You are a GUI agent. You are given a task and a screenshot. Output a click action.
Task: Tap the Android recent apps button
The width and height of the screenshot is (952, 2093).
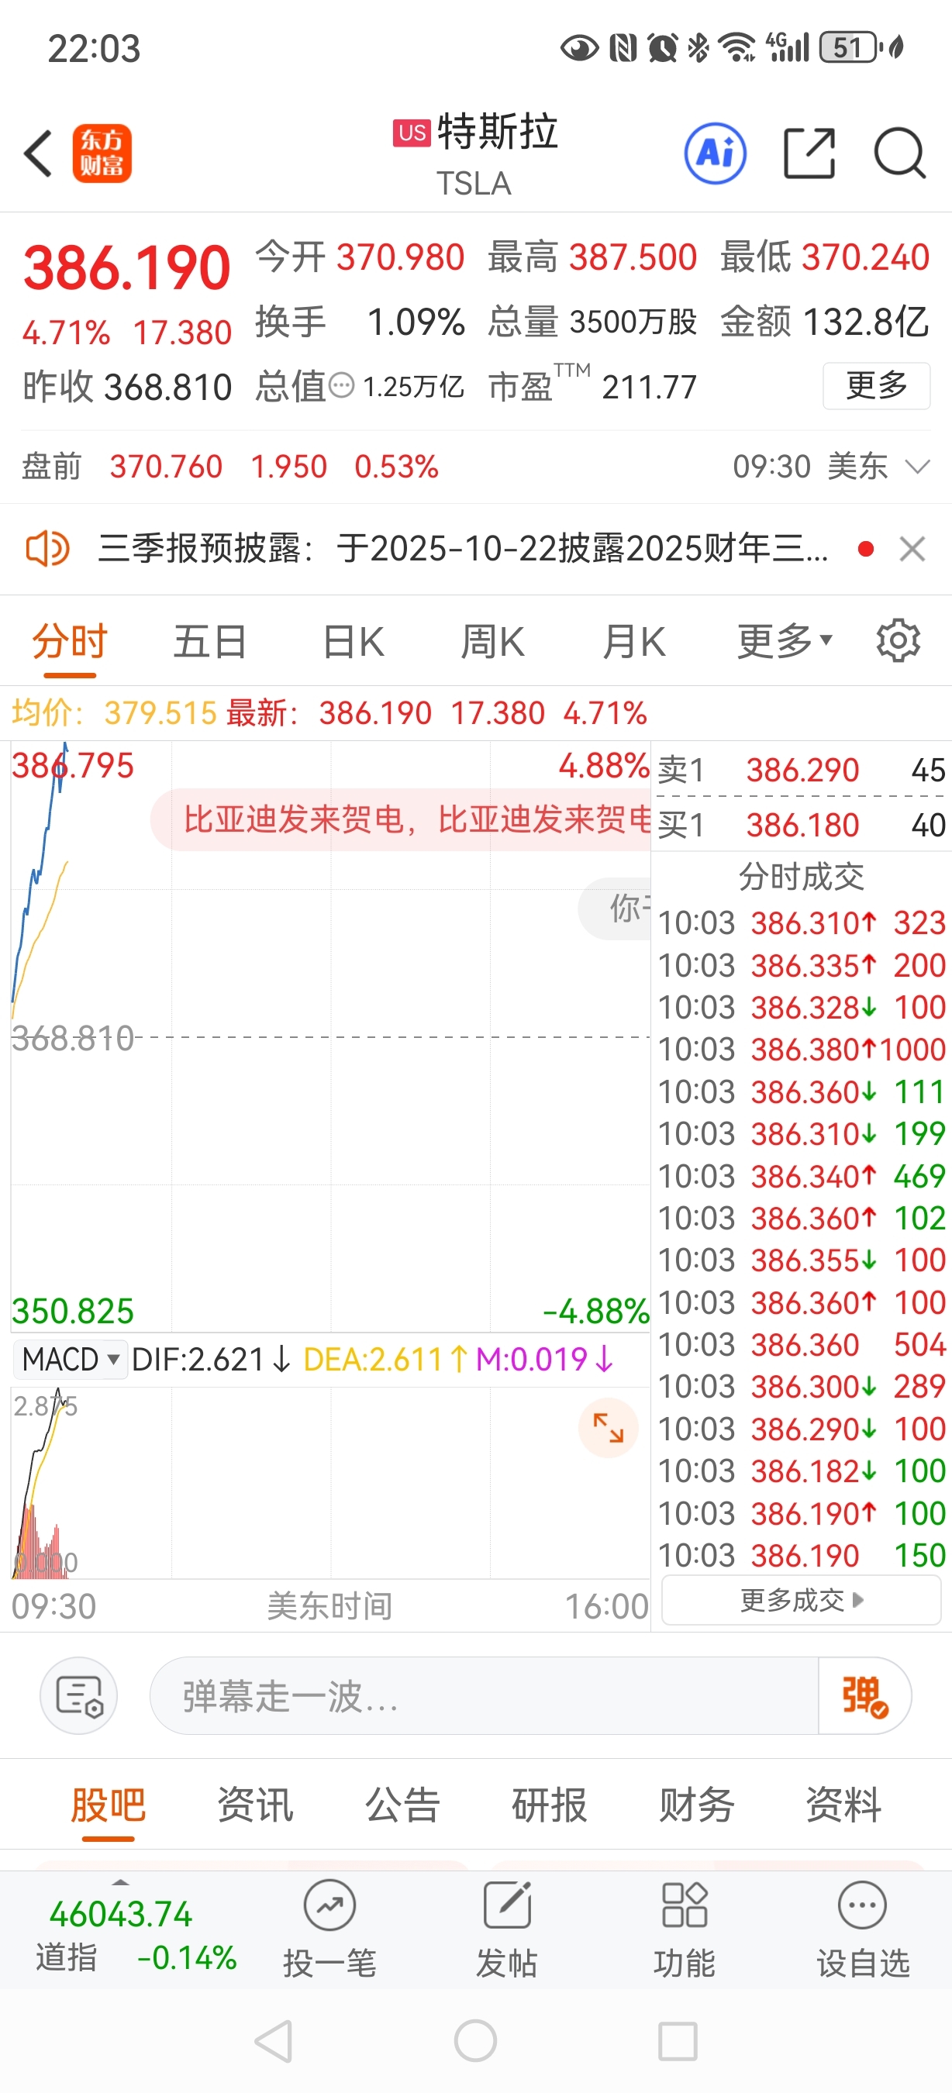(x=678, y=2040)
